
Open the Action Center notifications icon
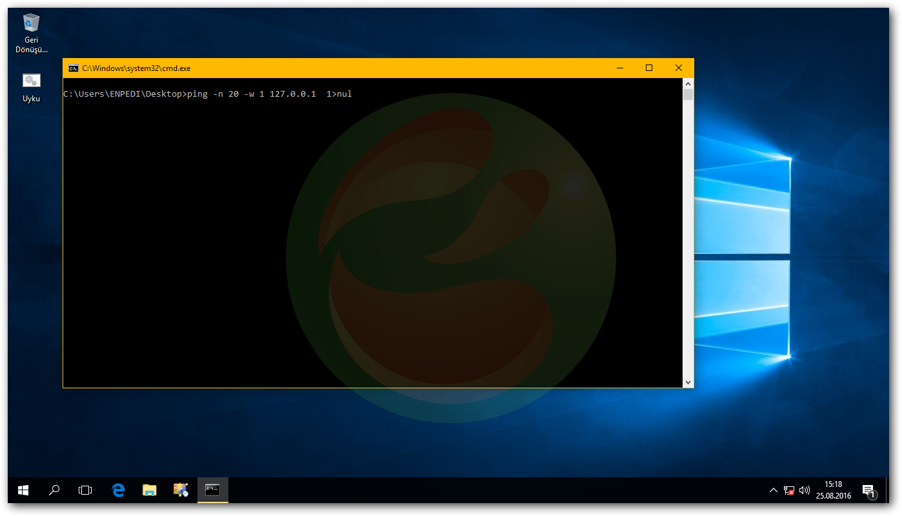click(868, 491)
